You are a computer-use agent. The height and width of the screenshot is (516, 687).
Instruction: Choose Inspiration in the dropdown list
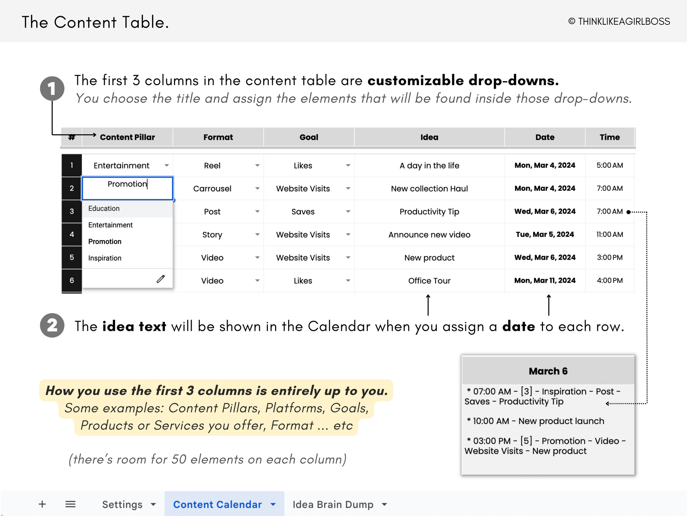pyautogui.click(x=105, y=258)
